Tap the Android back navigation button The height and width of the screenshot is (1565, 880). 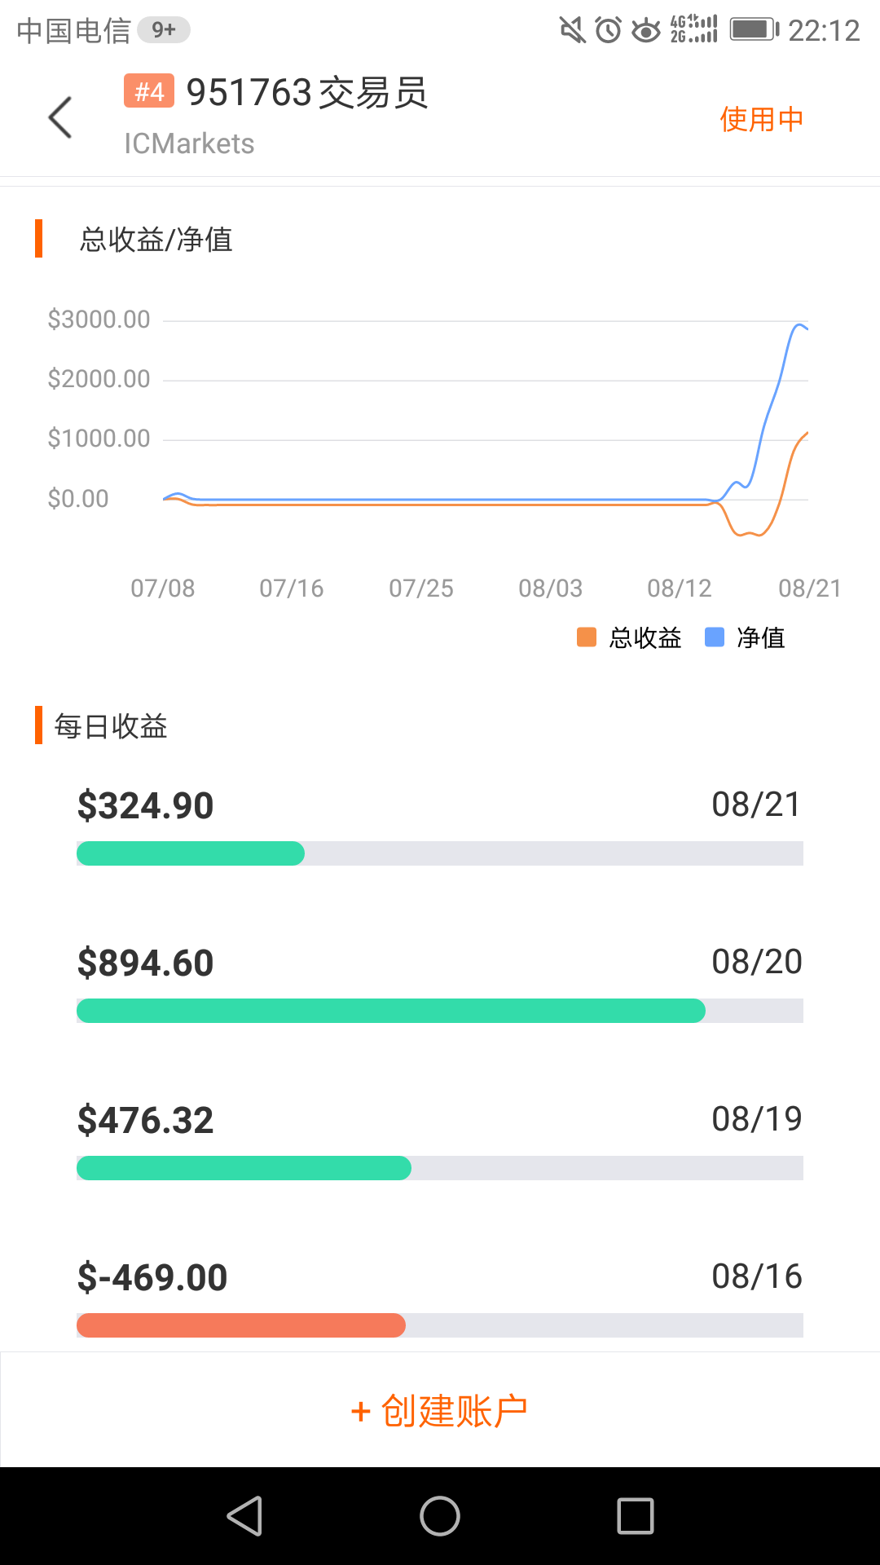click(244, 1516)
